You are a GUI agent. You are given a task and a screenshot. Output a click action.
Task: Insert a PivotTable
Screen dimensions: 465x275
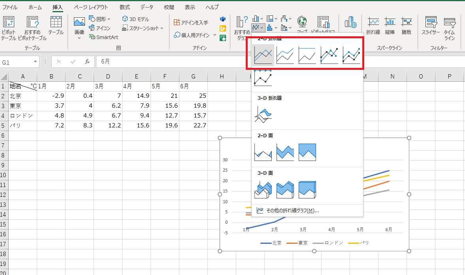click(8, 28)
